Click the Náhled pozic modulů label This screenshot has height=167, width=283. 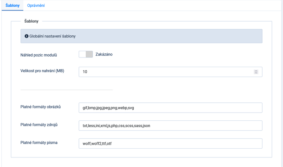[39, 55]
